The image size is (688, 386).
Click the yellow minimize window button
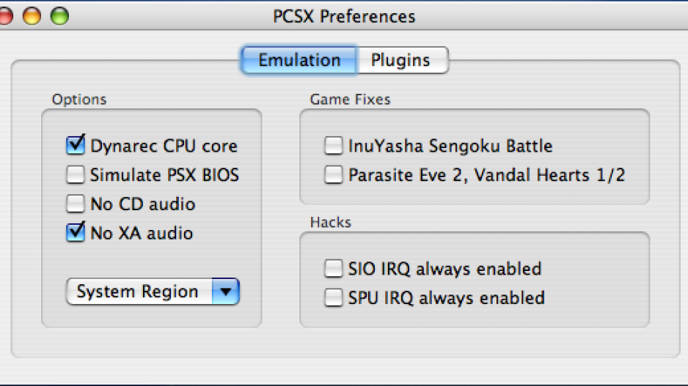pos(32,15)
